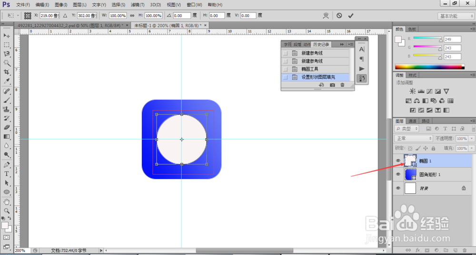The image size is (476, 255).
Task: Toggle link width and height chain
Action: coord(132,16)
